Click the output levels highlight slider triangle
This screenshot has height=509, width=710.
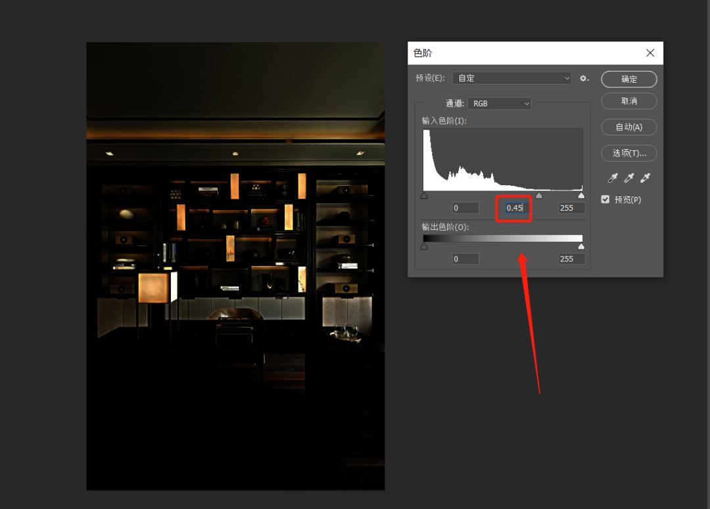click(x=581, y=246)
